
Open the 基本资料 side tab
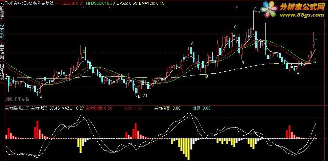pos(2,51)
